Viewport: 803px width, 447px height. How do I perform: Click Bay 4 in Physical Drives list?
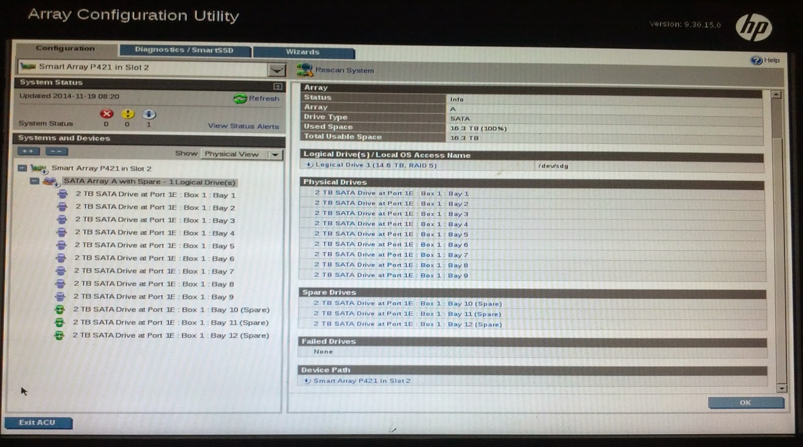coord(391,224)
